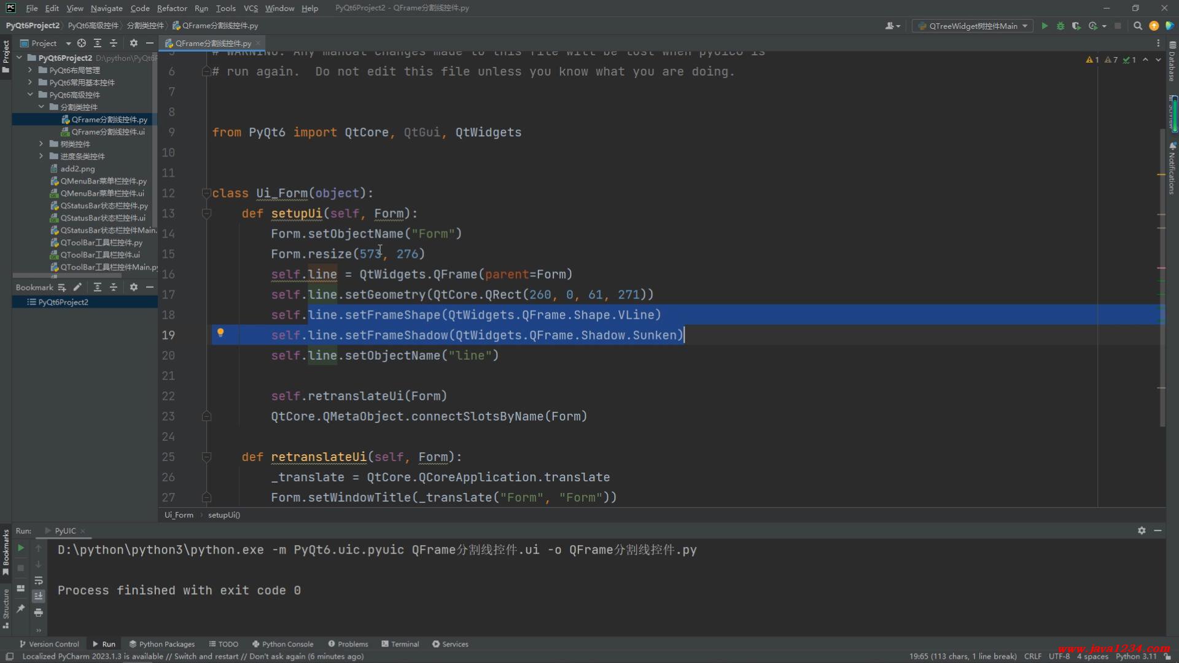Expand all in Project panel

(x=98, y=43)
